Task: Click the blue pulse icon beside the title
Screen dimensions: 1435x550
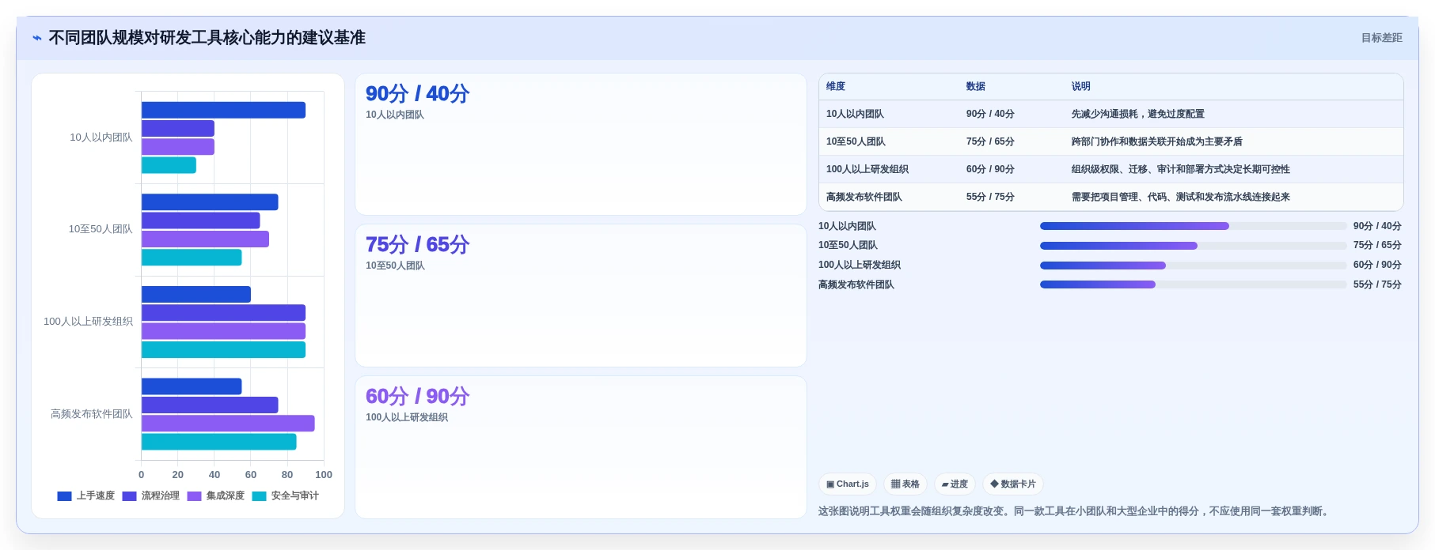Action: (x=37, y=38)
